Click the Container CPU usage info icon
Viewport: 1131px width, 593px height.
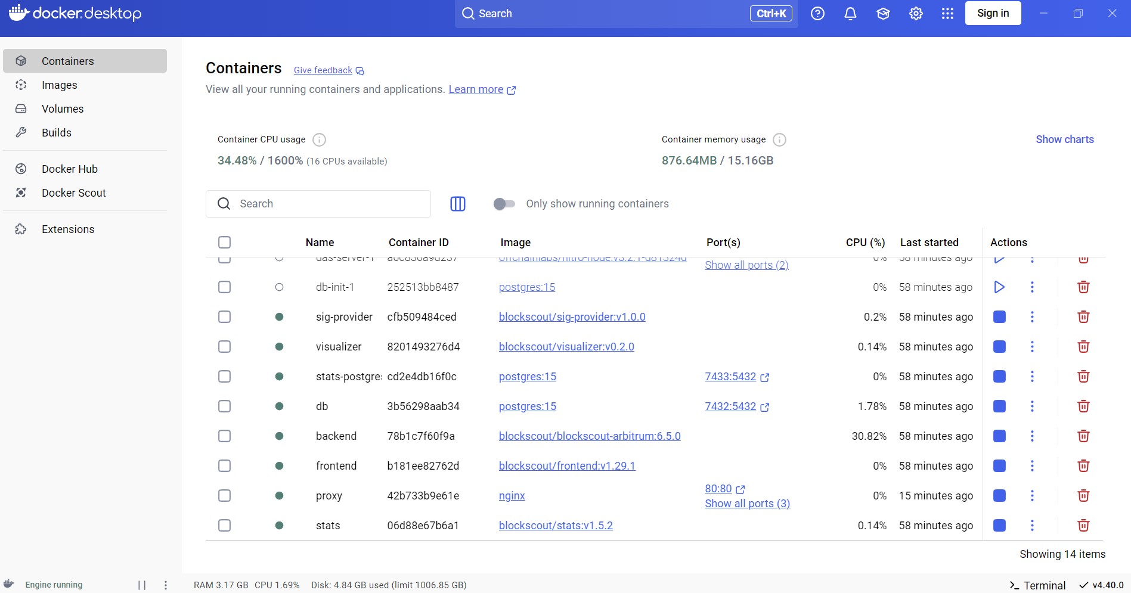320,140
